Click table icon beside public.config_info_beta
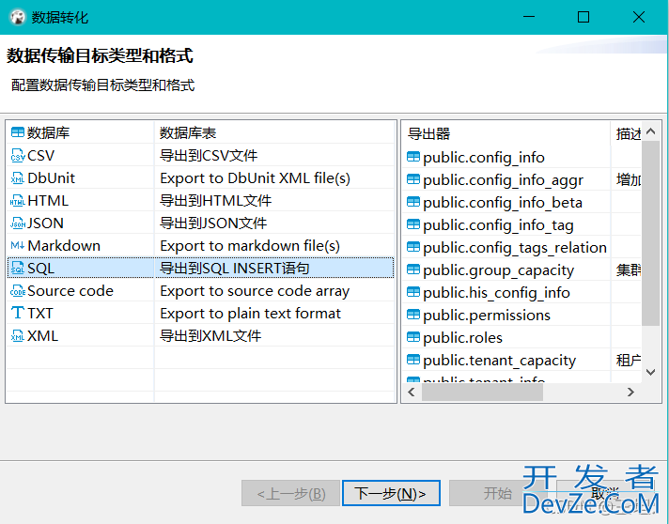This screenshot has width=669, height=524. [413, 202]
